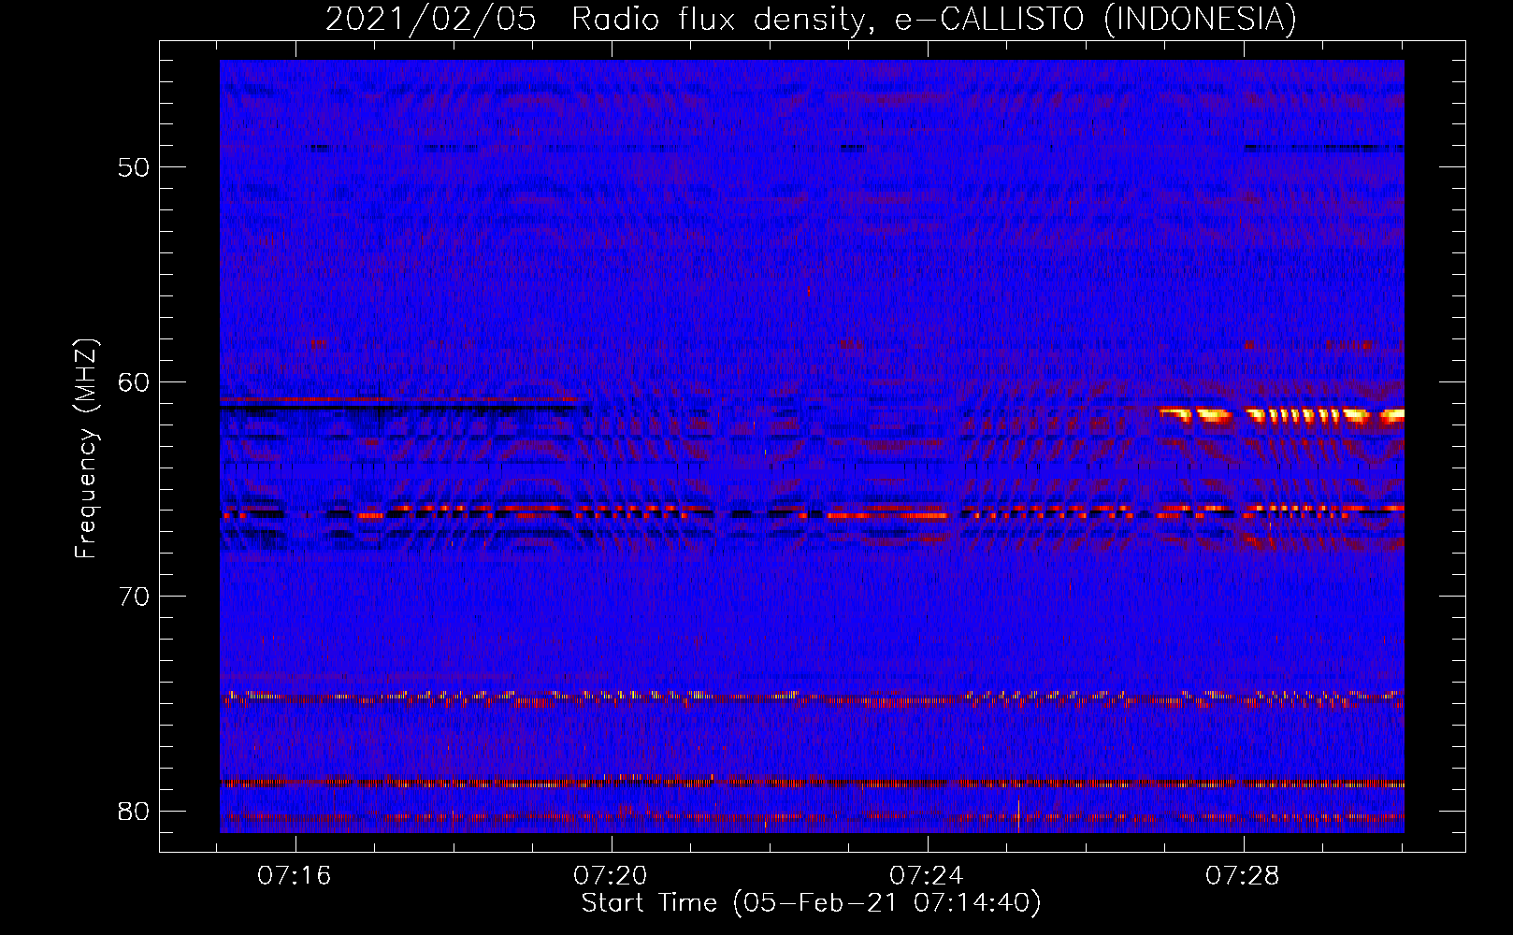Click the '70' frequency tick label

(x=134, y=597)
